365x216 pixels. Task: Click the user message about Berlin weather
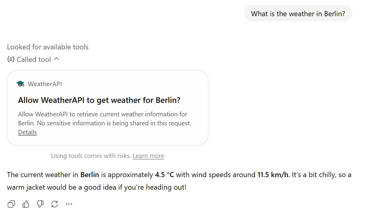click(x=298, y=13)
